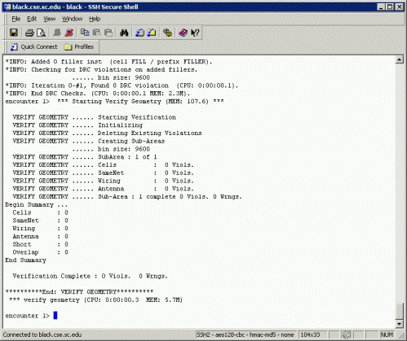Viewport: 407px width, 341px height.
Task: Click at the encounter terminal prompt cursor
Action: [55, 315]
